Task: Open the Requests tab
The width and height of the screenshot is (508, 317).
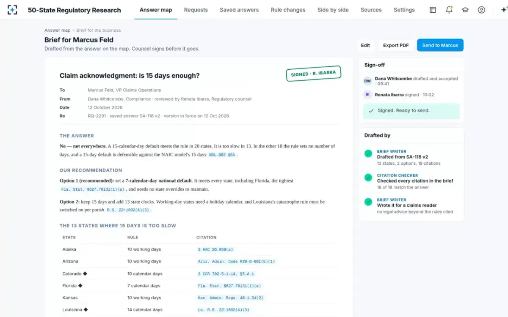Action: click(x=196, y=10)
